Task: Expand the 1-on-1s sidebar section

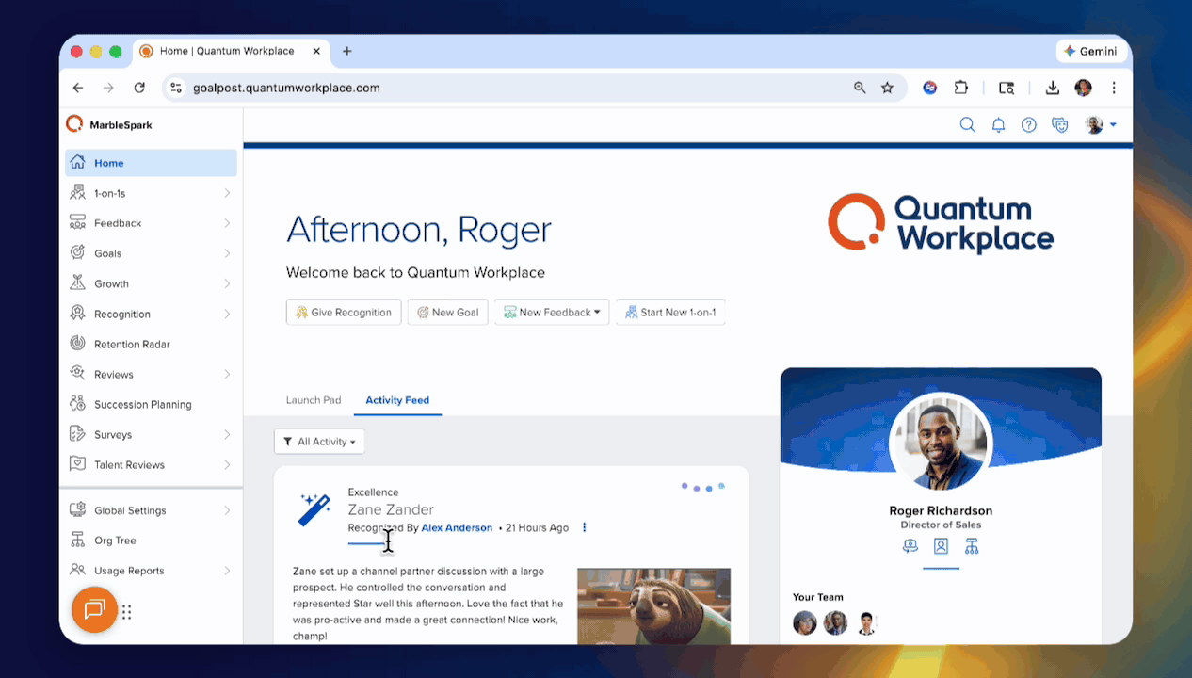Action: (x=227, y=193)
